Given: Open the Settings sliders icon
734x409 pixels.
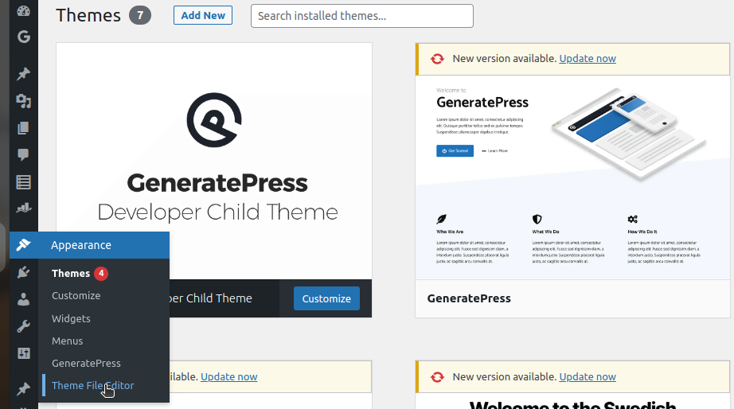Looking at the screenshot, I should pos(23,353).
